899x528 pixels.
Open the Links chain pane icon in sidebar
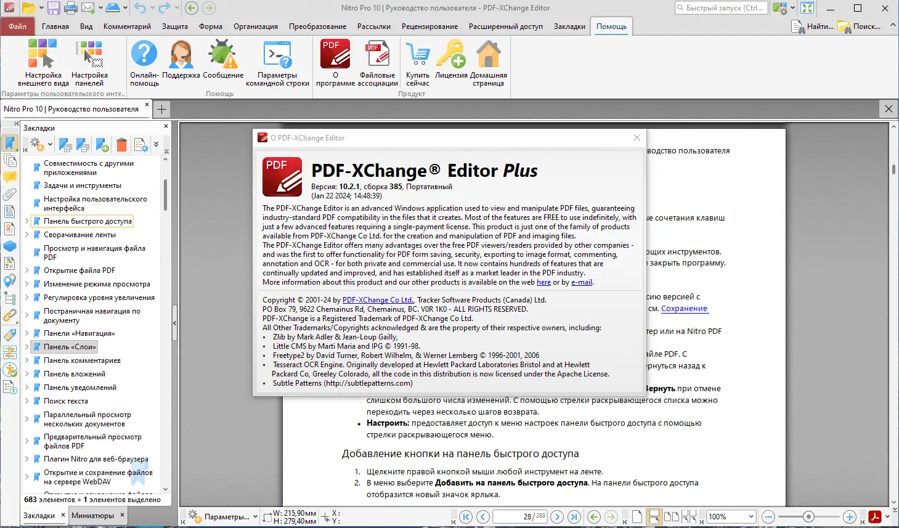pos(10,317)
